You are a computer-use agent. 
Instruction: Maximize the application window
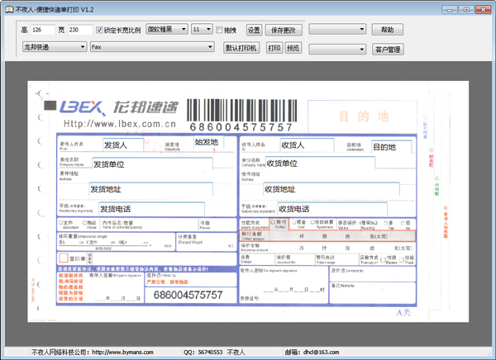point(466,9)
